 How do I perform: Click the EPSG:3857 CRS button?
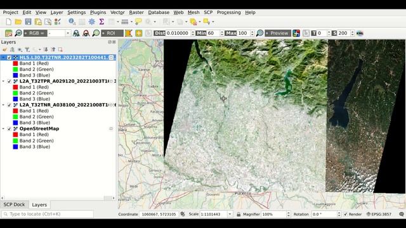pos(379,214)
